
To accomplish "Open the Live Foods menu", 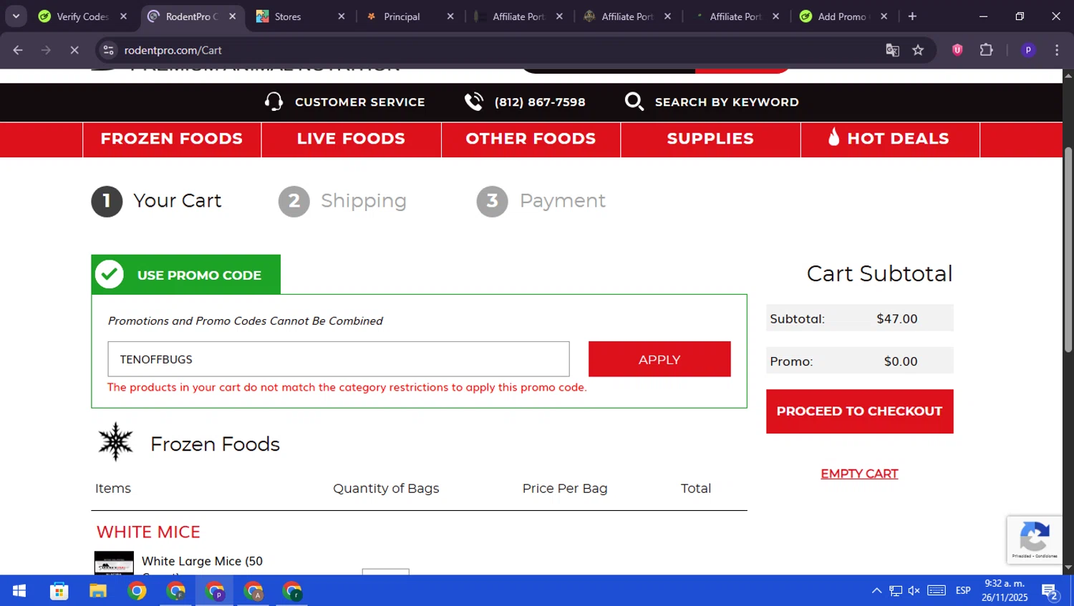I will click(x=351, y=139).
